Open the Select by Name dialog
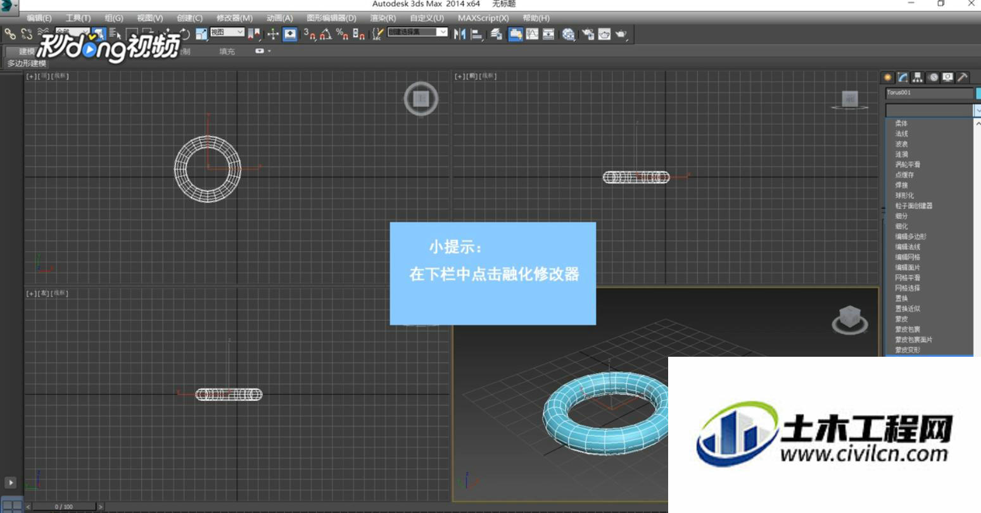 point(115,34)
